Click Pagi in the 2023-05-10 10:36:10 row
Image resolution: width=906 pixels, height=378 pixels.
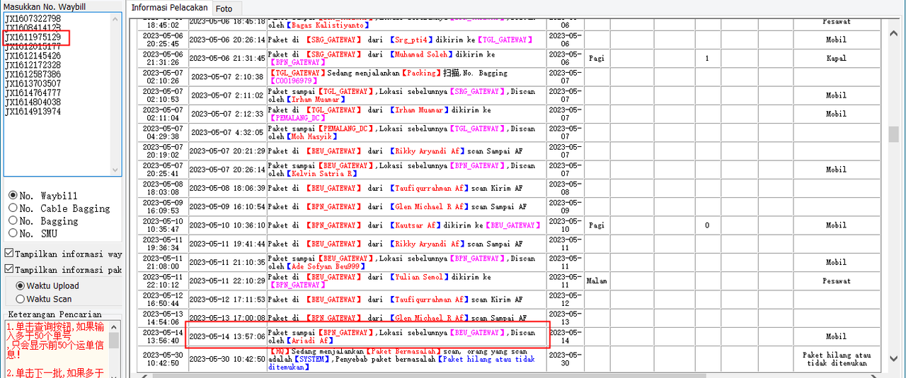pos(597,225)
